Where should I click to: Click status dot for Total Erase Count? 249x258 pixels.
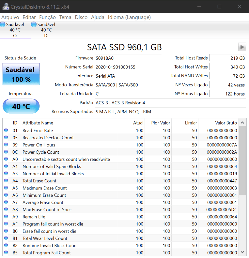click(x=6, y=180)
